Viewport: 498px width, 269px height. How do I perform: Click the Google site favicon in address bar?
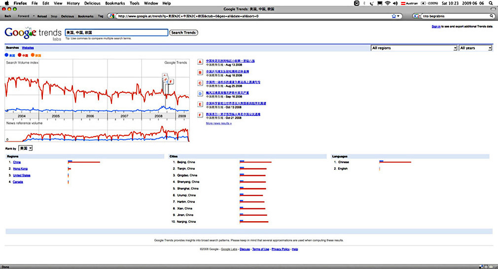click(x=112, y=16)
